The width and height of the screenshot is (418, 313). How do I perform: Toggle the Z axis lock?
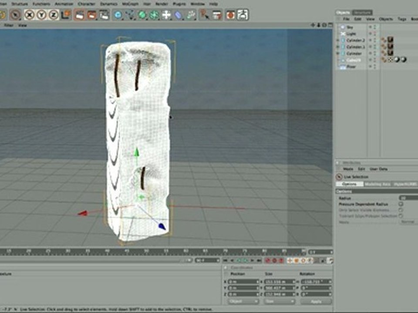pyautogui.click(x=53, y=15)
